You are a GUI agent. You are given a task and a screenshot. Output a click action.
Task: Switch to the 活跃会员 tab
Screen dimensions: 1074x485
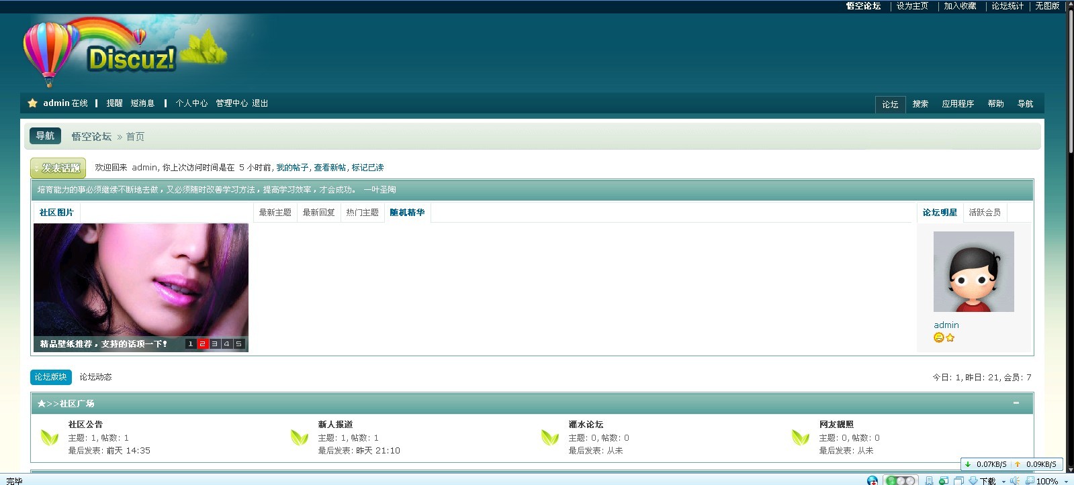pyautogui.click(x=985, y=213)
